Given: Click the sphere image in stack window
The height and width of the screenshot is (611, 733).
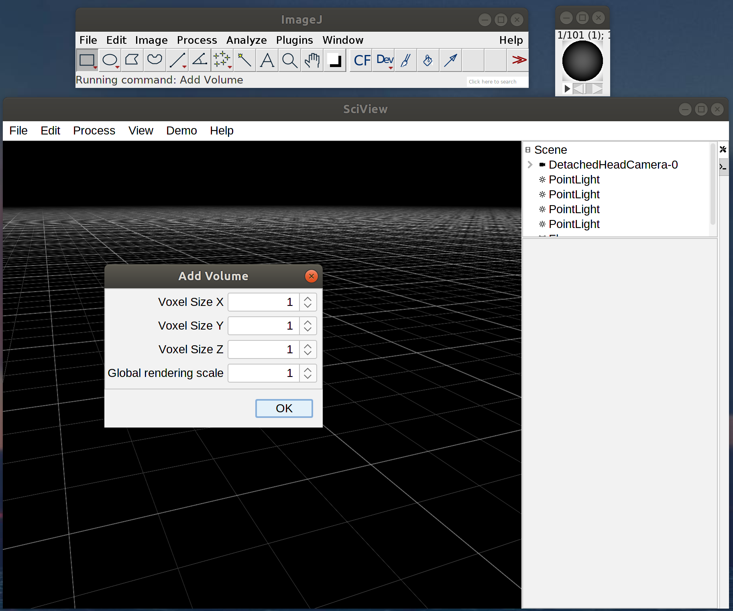Looking at the screenshot, I should (582, 61).
